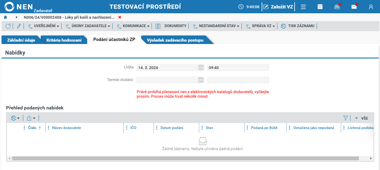Click the clock time 9:40:08 in header
The image size is (380, 170).
253,7
